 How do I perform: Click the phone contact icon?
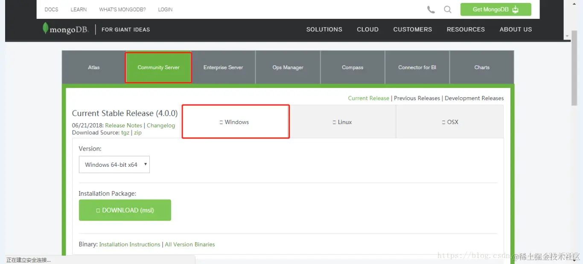(431, 9)
